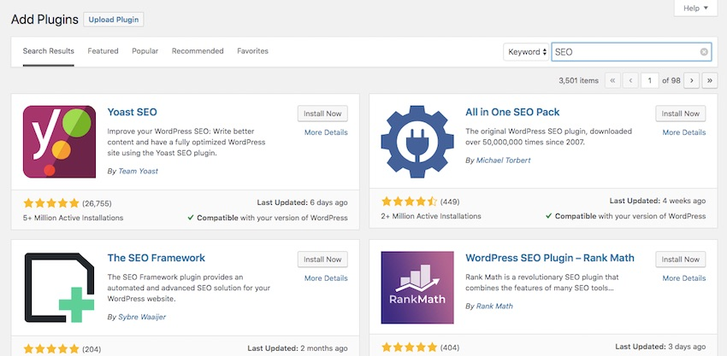
Task: Click the Rank Math star rating
Action: coord(410,347)
